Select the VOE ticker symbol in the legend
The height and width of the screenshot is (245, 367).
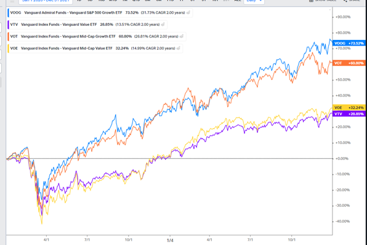pos(14,48)
